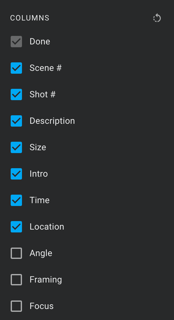Reset columns with the circular arrow icon
The image size is (174, 320).
point(157,18)
